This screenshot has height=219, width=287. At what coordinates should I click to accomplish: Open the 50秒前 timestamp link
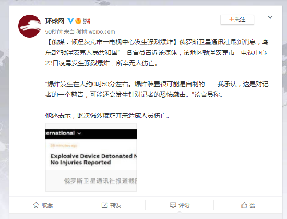tap(54, 32)
